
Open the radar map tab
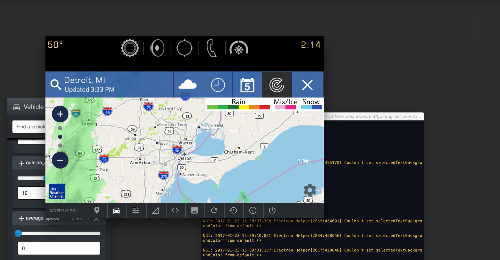277,85
